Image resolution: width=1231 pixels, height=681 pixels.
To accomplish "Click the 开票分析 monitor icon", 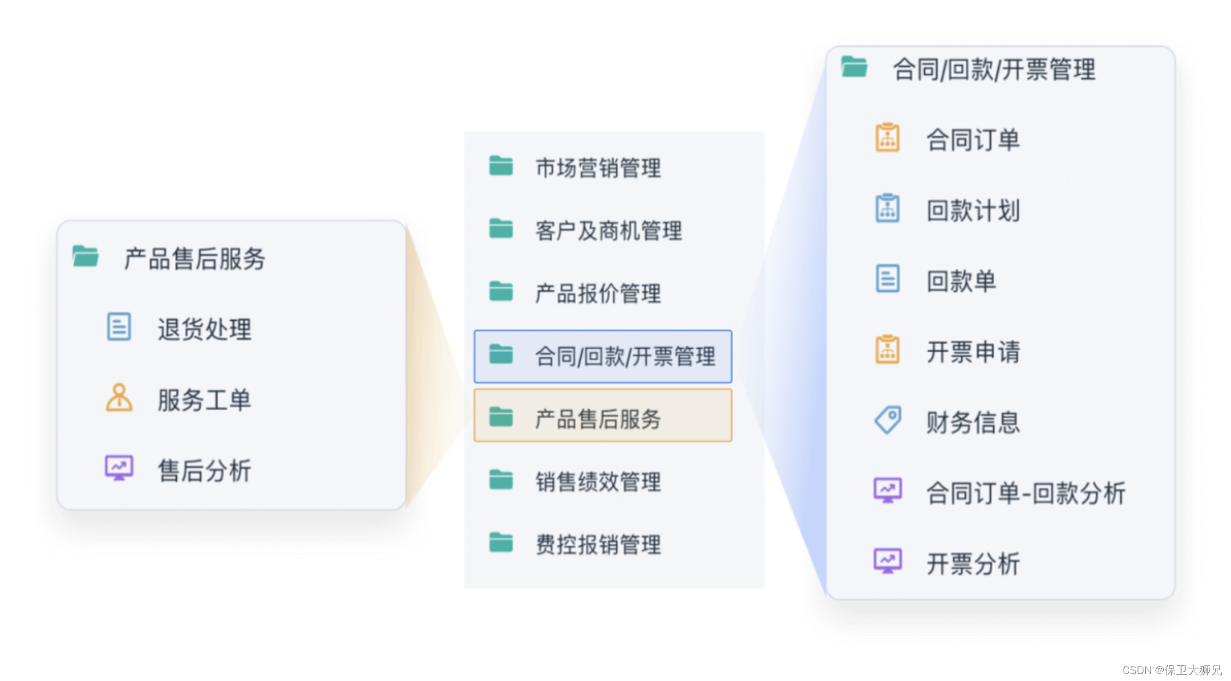I will pyautogui.click(x=886, y=561).
